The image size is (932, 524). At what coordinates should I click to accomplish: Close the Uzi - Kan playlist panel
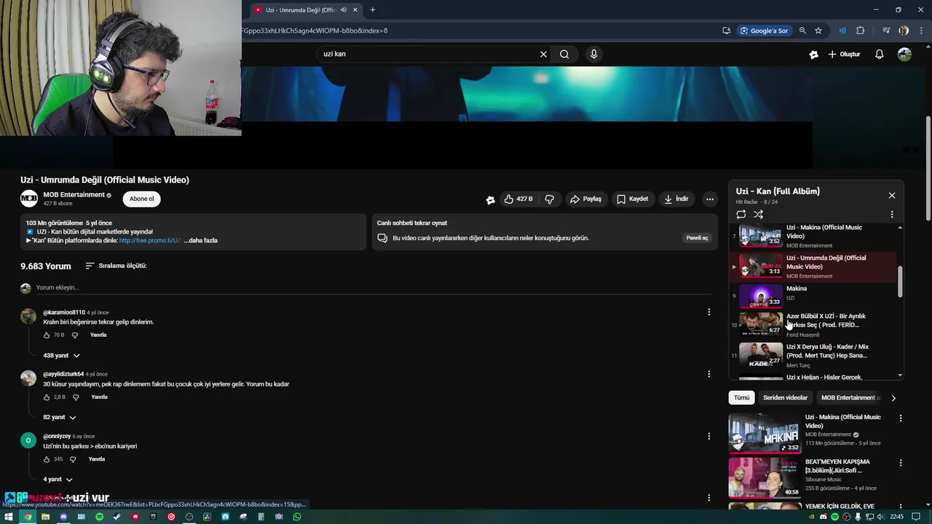892,196
